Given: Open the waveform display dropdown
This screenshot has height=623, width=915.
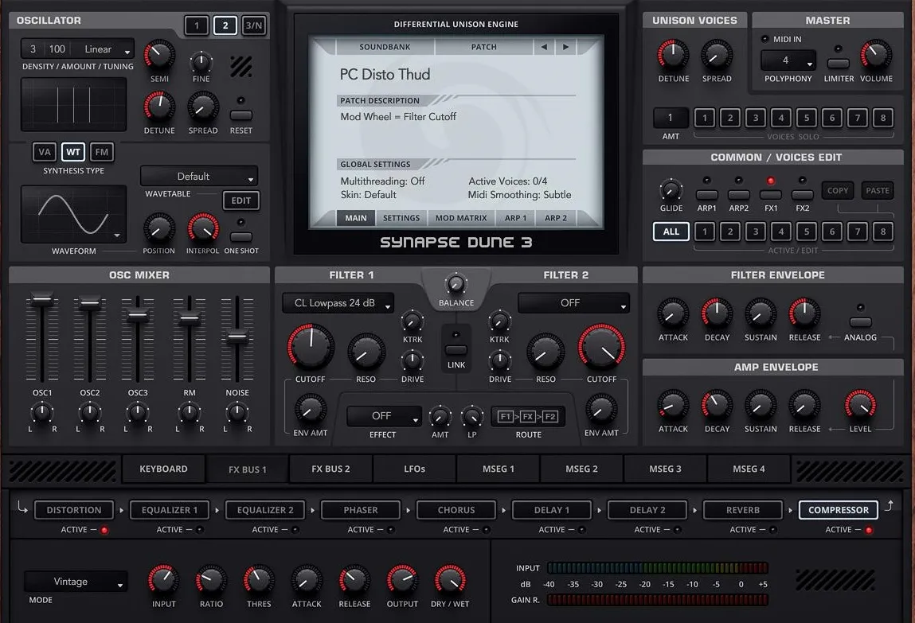Looking at the screenshot, I should point(73,214).
